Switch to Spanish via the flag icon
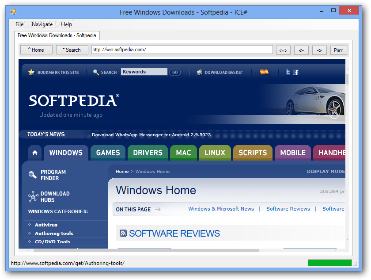 point(264,72)
